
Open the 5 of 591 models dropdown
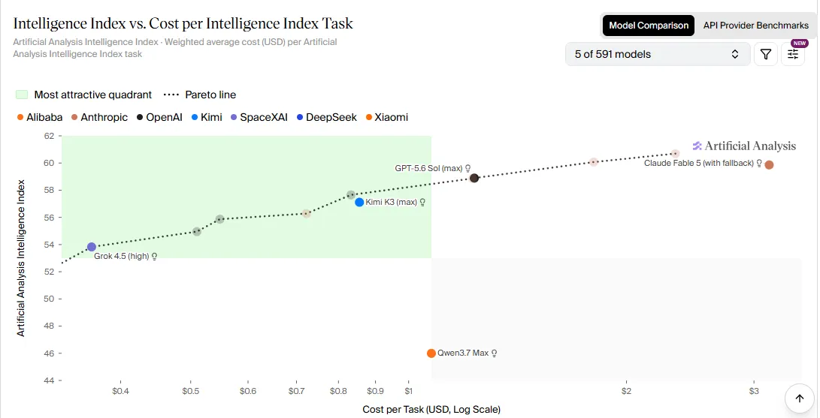pyautogui.click(x=658, y=54)
